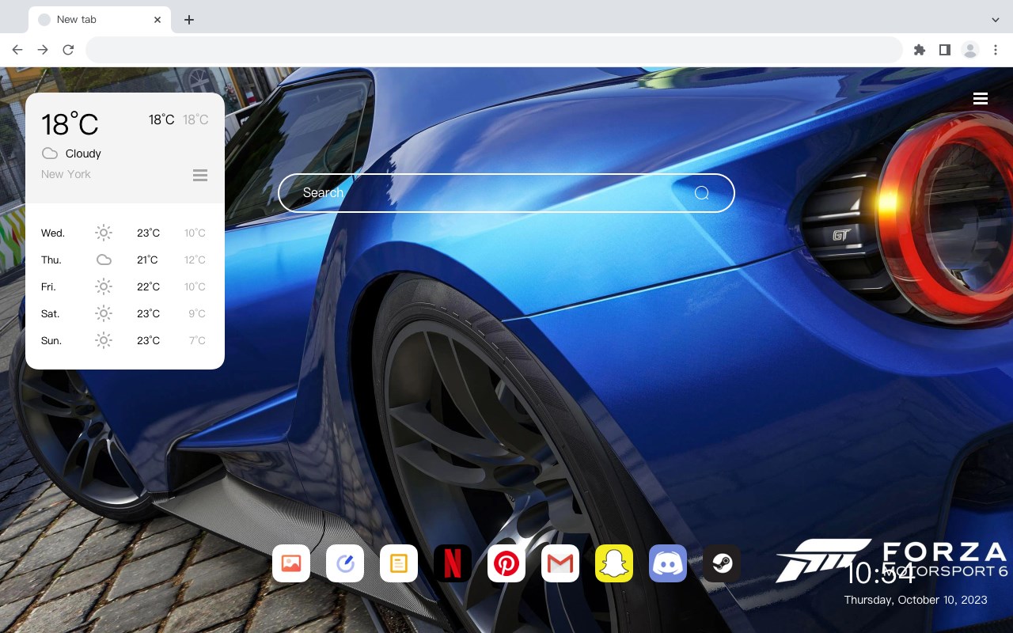This screenshot has width=1013, height=633.
Task: Reload the current page
Action: click(68, 50)
